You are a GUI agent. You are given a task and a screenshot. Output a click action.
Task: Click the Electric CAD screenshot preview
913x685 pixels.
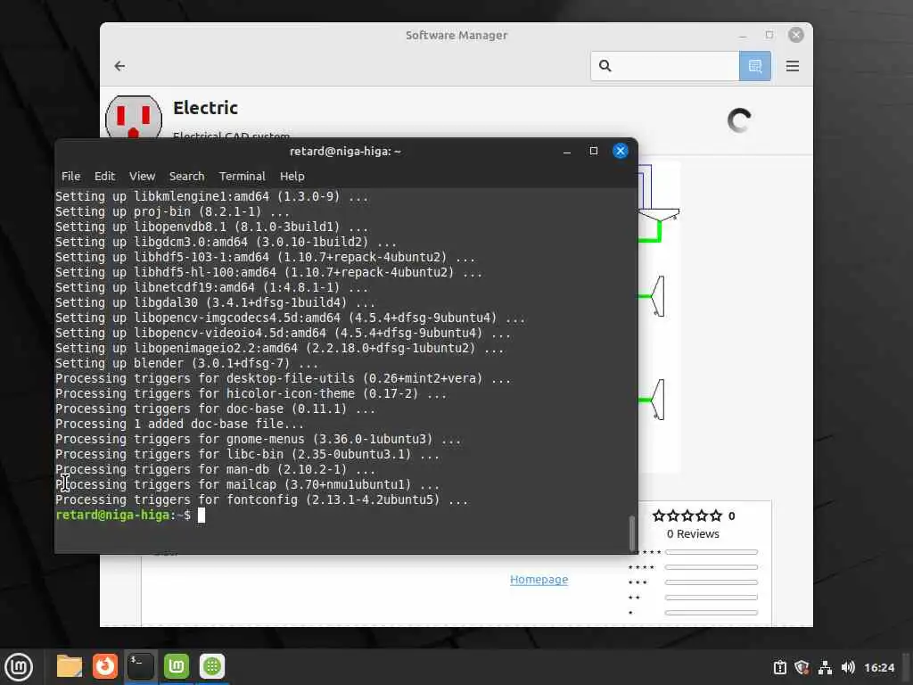[659, 318]
